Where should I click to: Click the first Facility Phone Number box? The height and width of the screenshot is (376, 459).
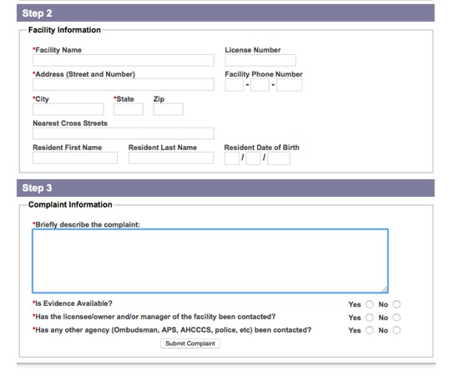(235, 85)
